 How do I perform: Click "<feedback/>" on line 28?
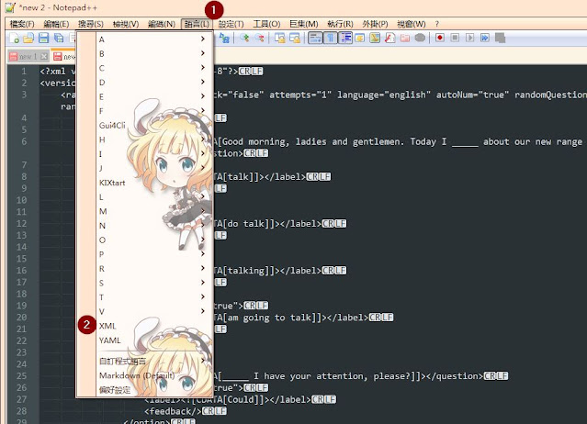(173, 411)
